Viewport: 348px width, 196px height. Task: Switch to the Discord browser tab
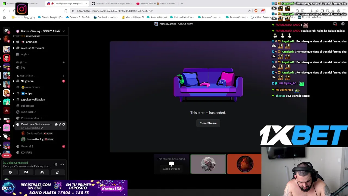pos(67,4)
